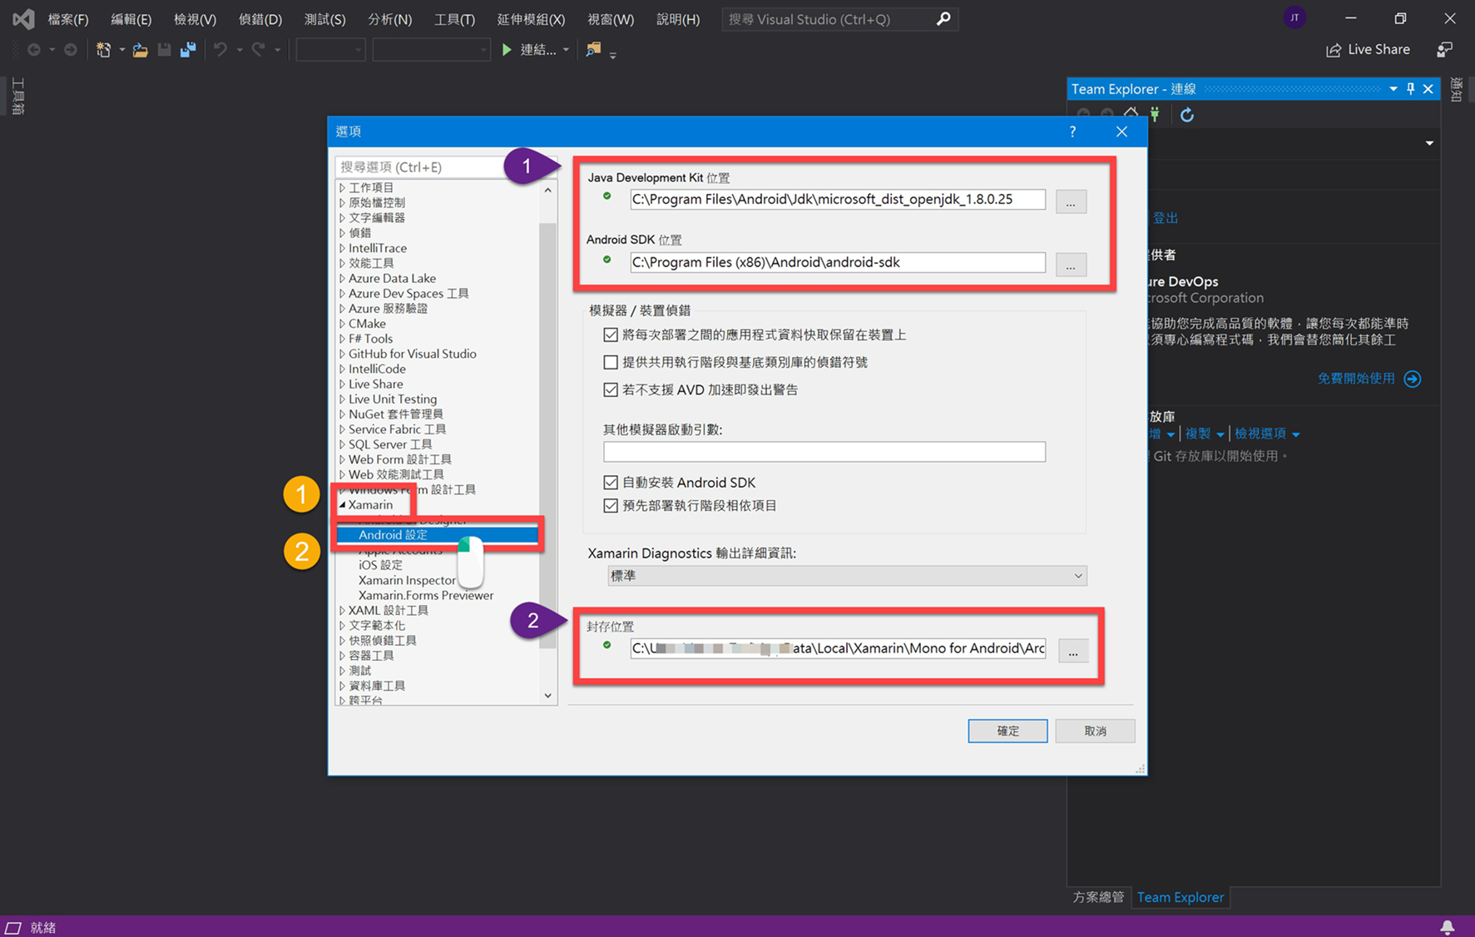Click the notifications bell in status bar
The width and height of the screenshot is (1475, 937).
[1448, 927]
